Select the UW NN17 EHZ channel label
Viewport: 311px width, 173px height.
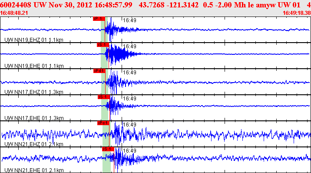click(x=34, y=92)
